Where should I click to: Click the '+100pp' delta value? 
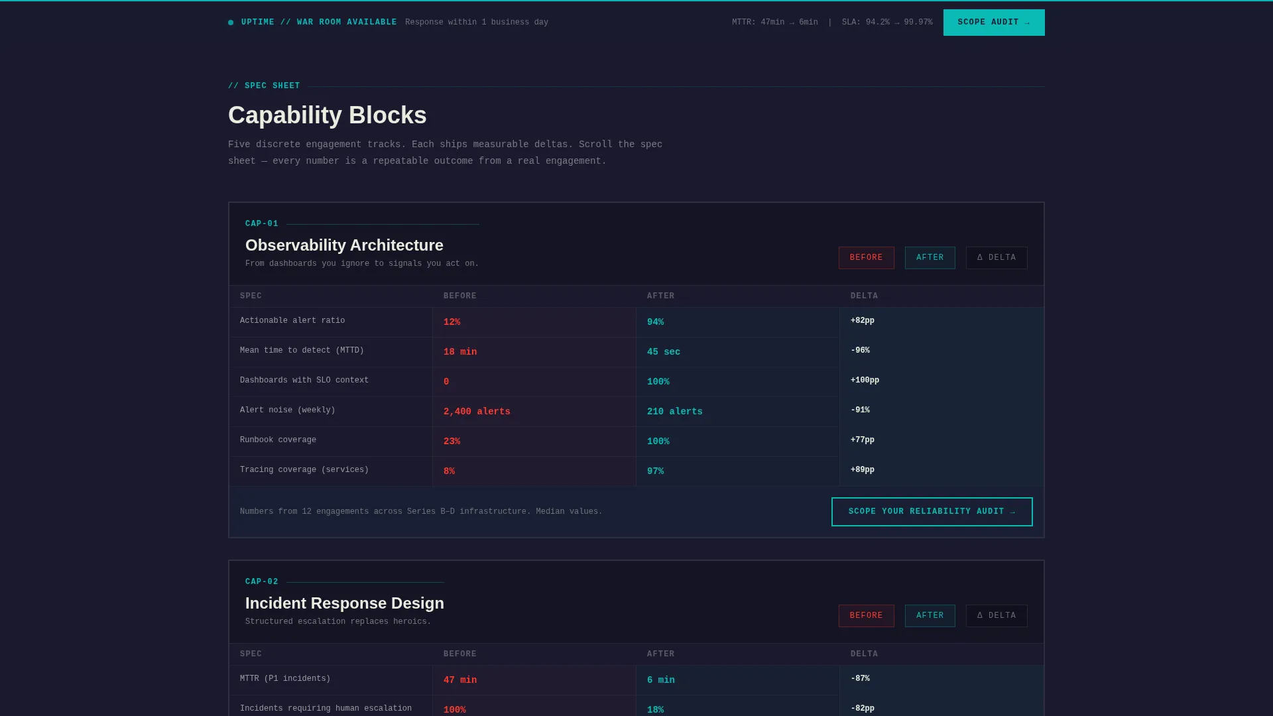[865, 381]
